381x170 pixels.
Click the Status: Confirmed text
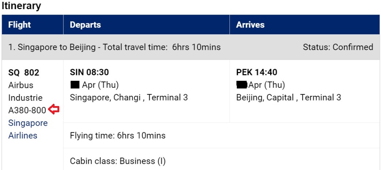click(338, 47)
